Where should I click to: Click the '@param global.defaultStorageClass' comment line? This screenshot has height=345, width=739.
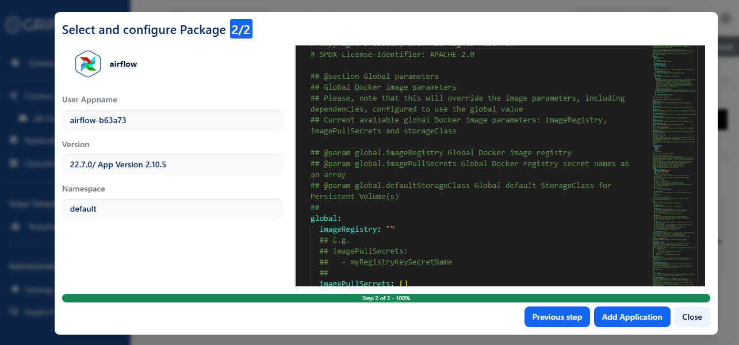click(x=461, y=191)
